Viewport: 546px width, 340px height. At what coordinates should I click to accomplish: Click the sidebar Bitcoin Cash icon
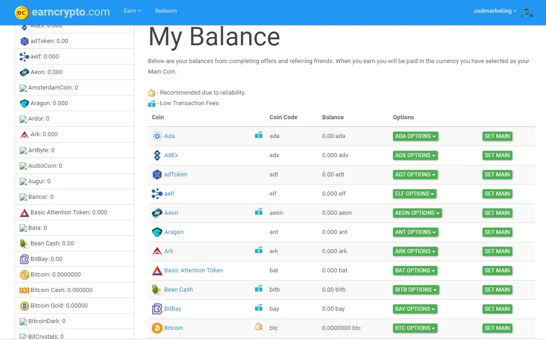[24, 290]
